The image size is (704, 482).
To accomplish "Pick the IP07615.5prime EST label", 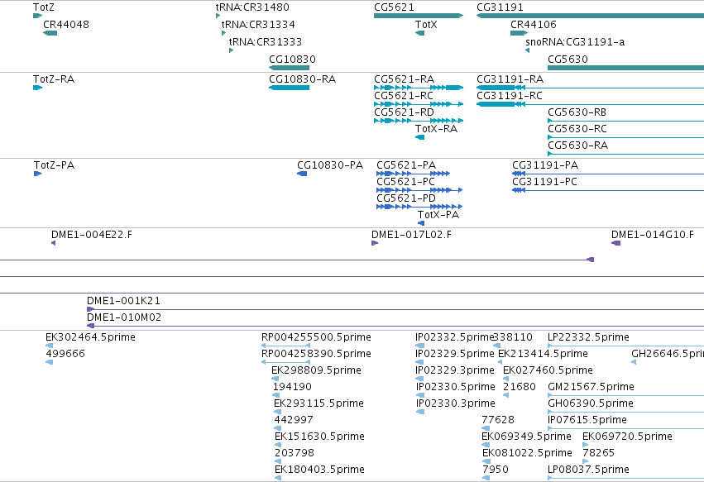I will (x=587, y=420).
